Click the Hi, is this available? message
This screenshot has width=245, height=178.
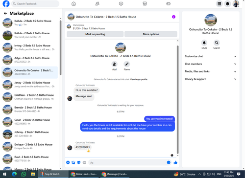[x=87, y=90]
